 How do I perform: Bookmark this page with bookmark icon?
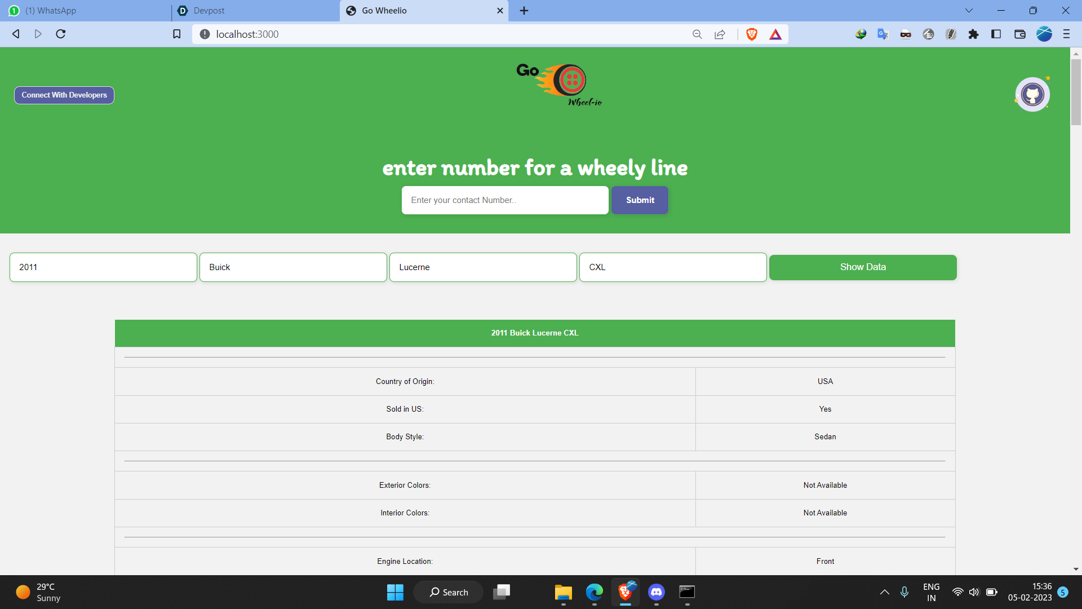tap(176, 34)
